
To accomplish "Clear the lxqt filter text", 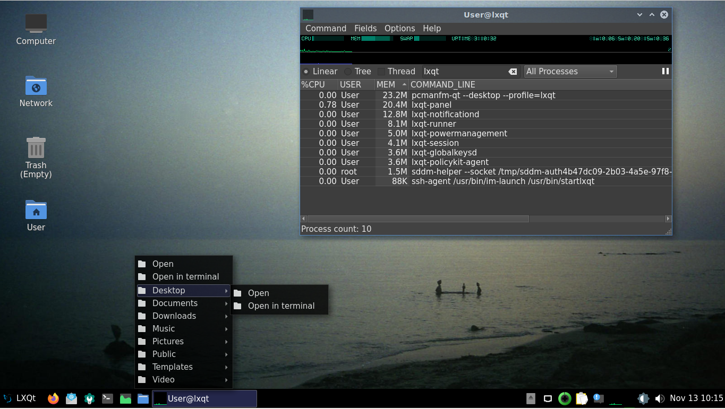I will point(513,72).
